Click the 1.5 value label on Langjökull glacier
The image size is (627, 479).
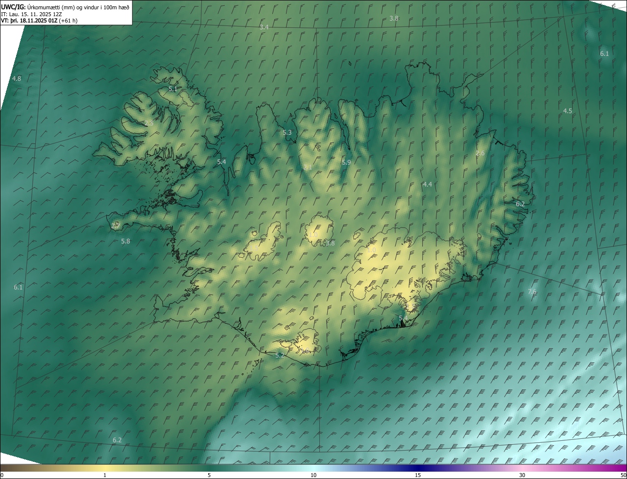click(x=255, y=249)
